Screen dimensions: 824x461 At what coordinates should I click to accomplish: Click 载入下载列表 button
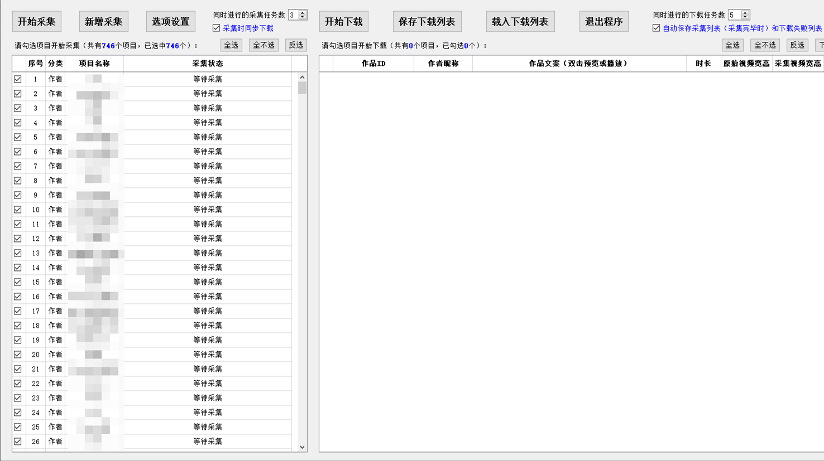point(520,22)
